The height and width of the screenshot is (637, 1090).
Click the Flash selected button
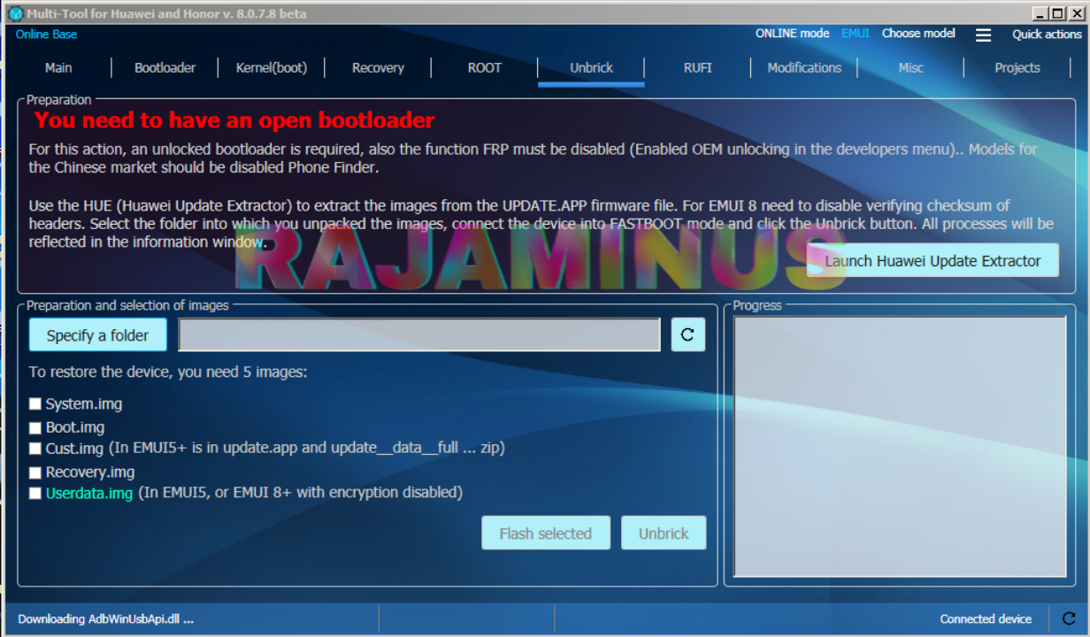coord(546,533)
